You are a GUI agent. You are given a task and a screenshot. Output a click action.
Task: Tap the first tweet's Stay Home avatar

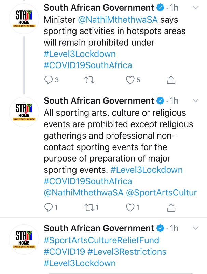coord(24,17)
